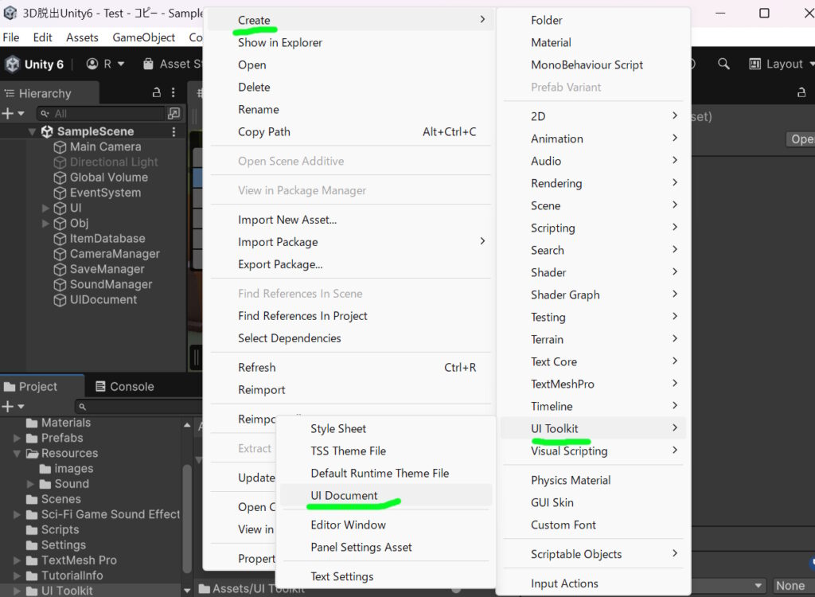Click the Global Volume cube icon
The image size is (815, 597).
[x=60, y=178]
